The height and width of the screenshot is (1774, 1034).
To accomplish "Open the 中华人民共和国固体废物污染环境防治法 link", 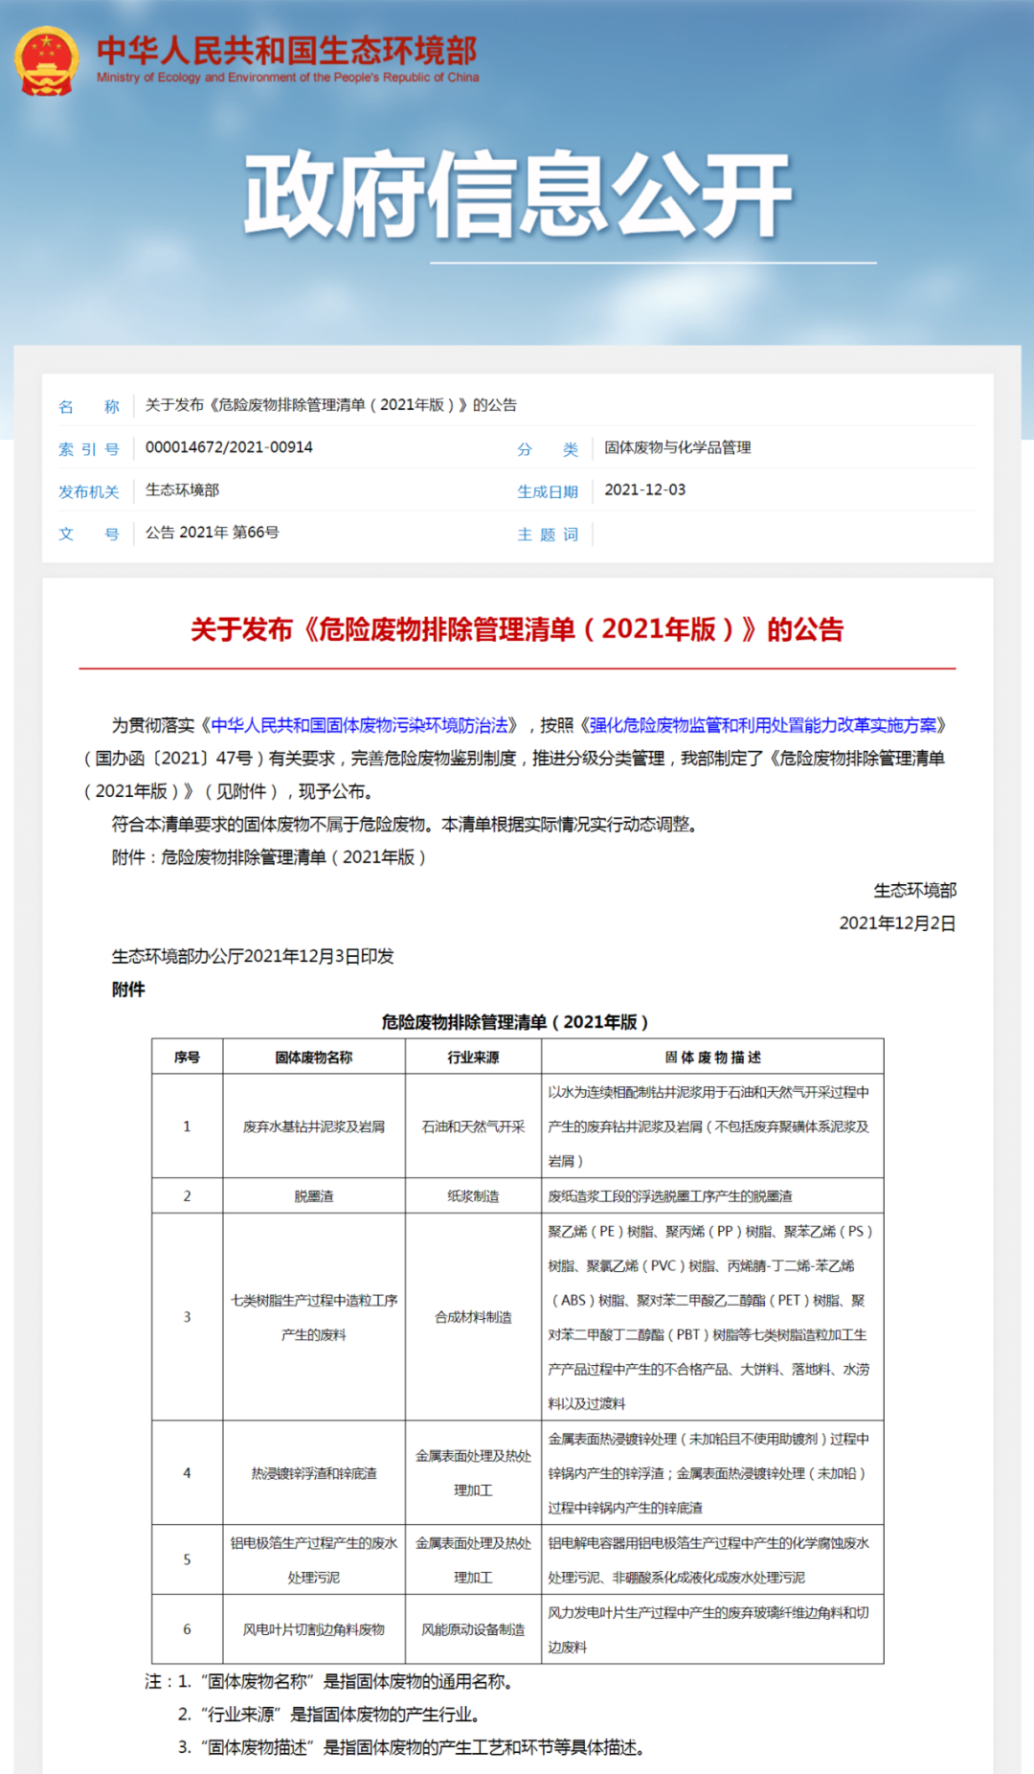I will pyautogui.click(x=360, y=725).
